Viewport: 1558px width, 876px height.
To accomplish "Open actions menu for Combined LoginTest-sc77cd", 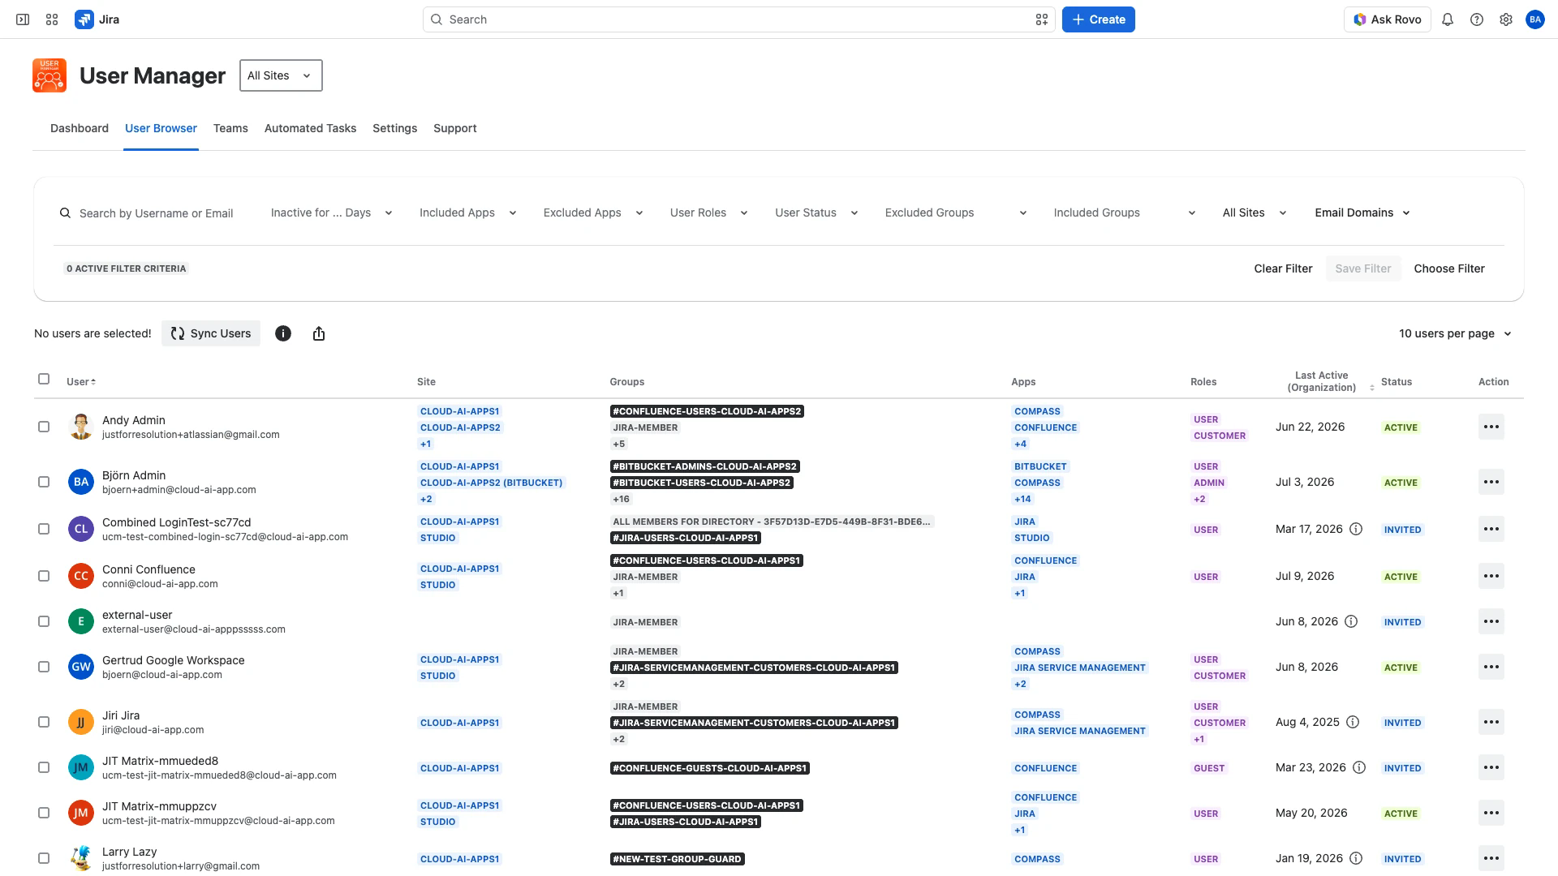I will [1491, 529].
